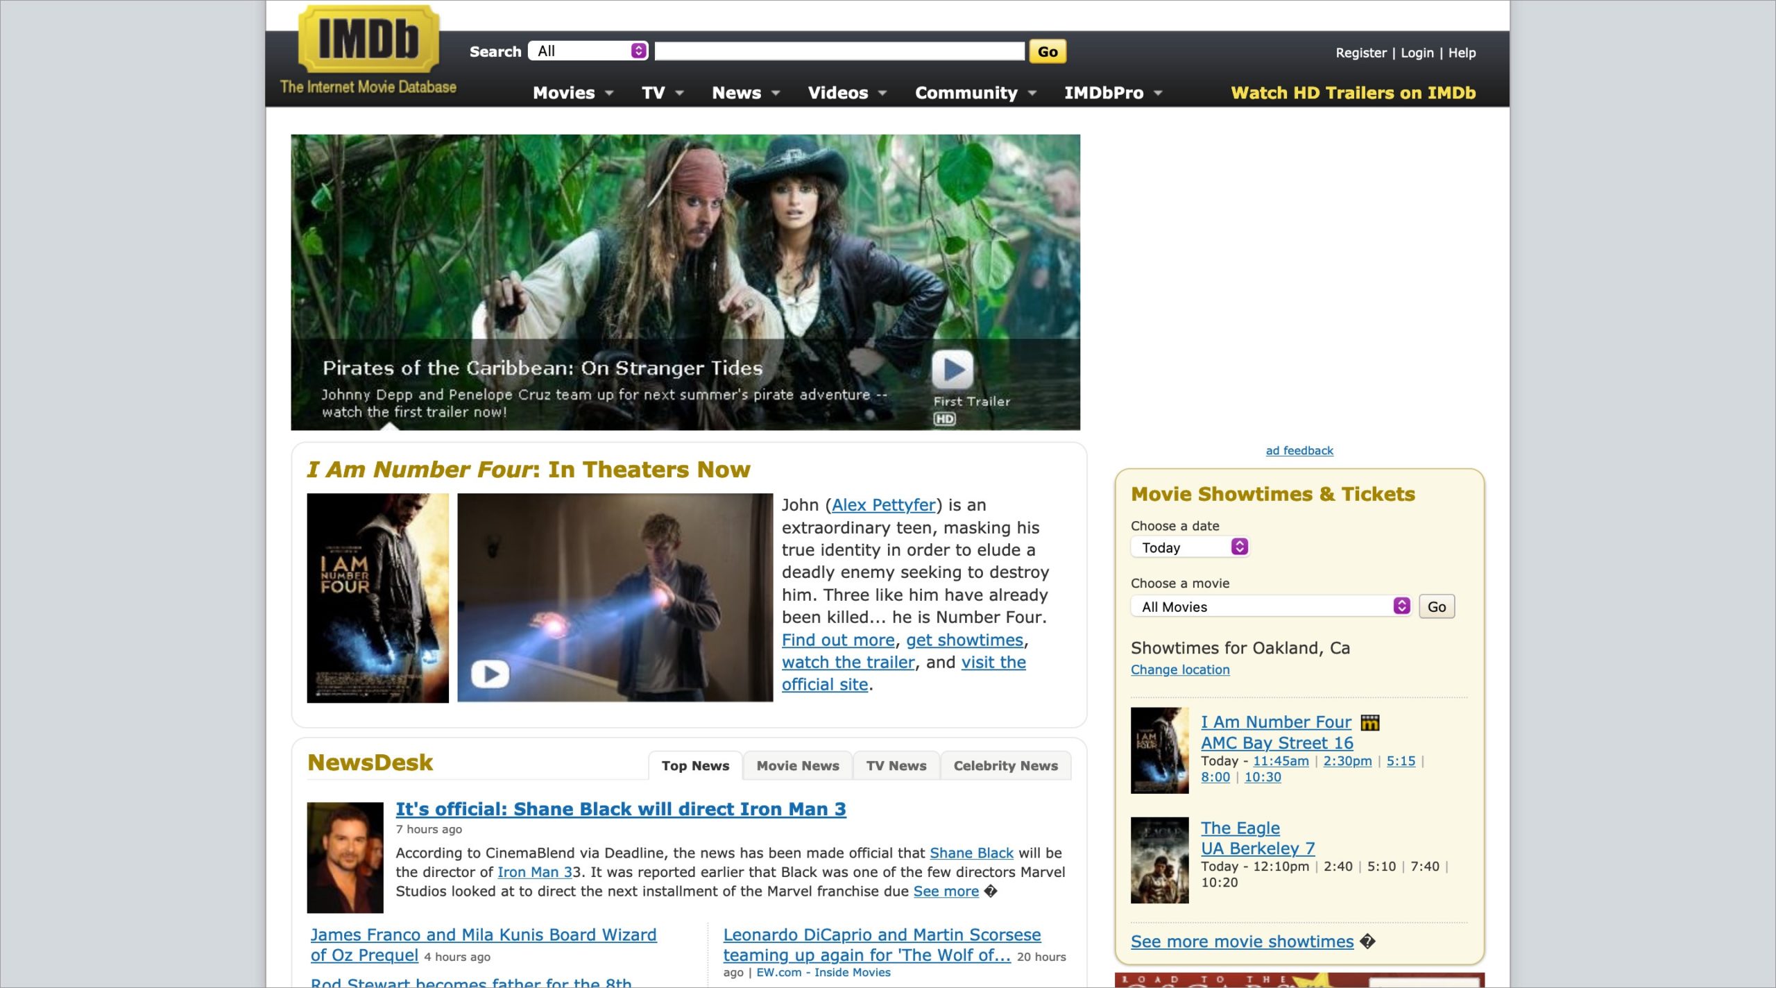The height and width of the screenshot is (988, 1776).
Task: Open the Shane Black Iron Man 3 headline
Action: coord(620,809)
